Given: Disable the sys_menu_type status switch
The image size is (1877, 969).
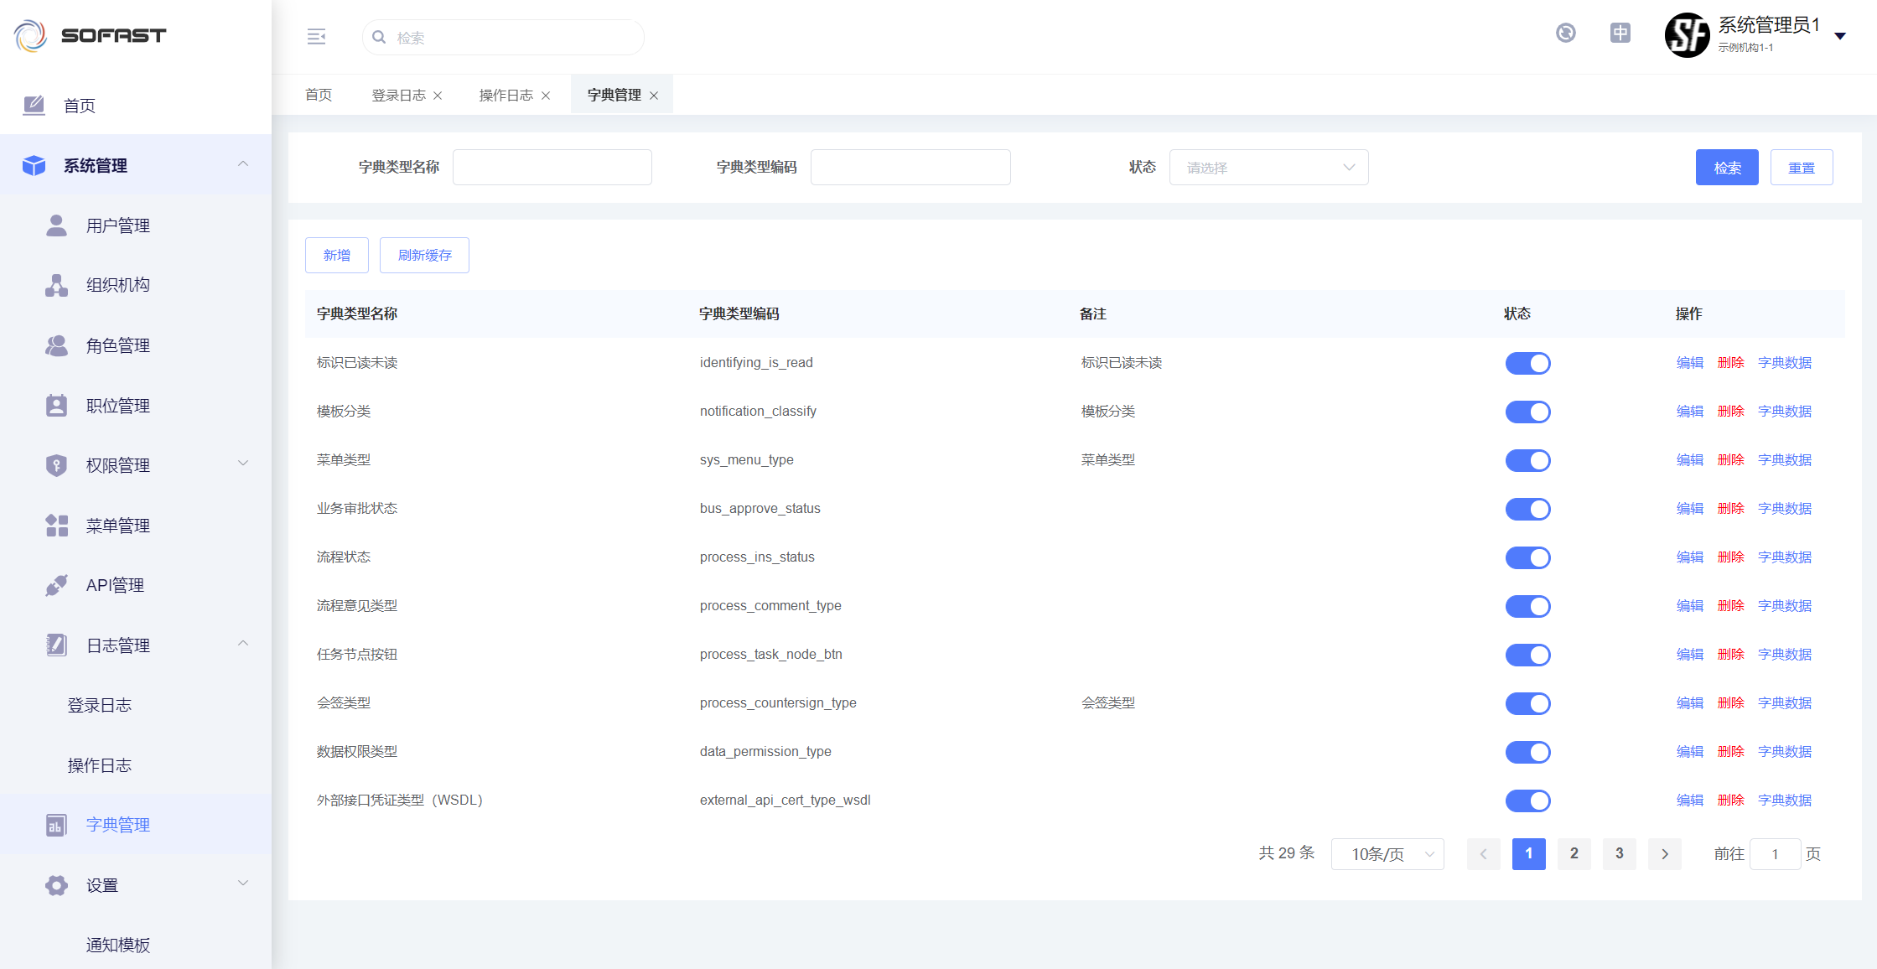Looking at the screenshot, I should coord(1527,460).
